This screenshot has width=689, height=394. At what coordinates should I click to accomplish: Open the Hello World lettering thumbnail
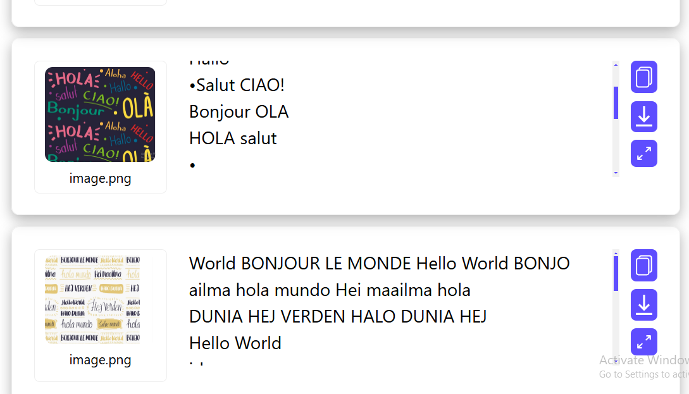(x=99, y=300)
